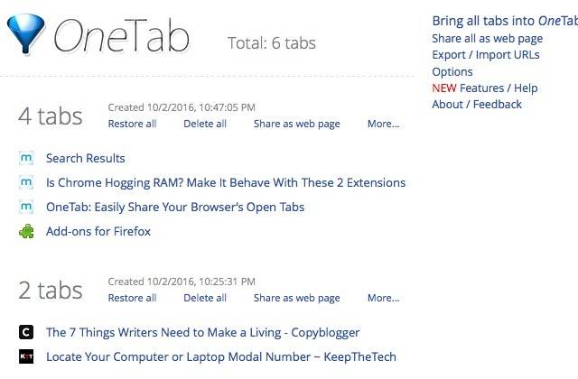Click the favicon beside Search Results
Screen dimensions: 578x379
pos(26,159)
